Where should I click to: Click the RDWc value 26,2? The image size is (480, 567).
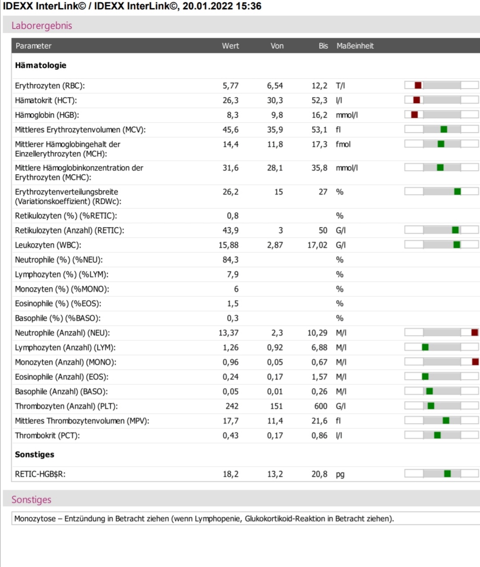[231, 192]
